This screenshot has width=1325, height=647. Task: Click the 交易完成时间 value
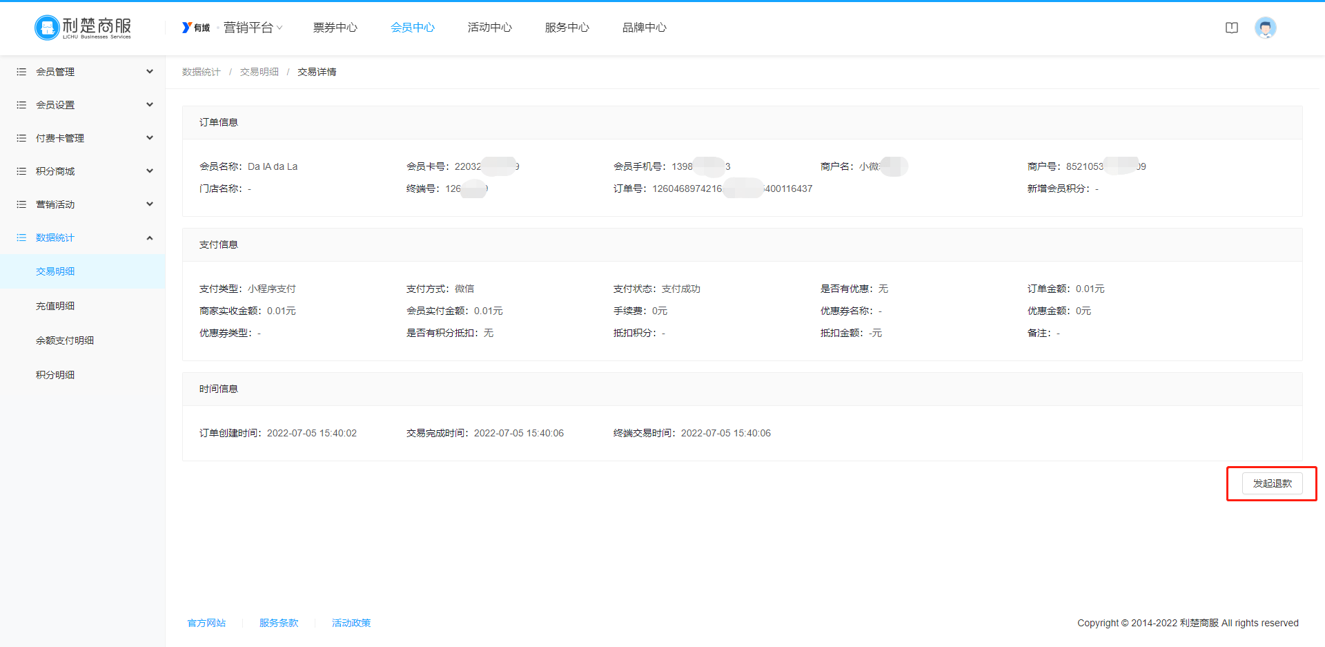[x=519, y=433]
